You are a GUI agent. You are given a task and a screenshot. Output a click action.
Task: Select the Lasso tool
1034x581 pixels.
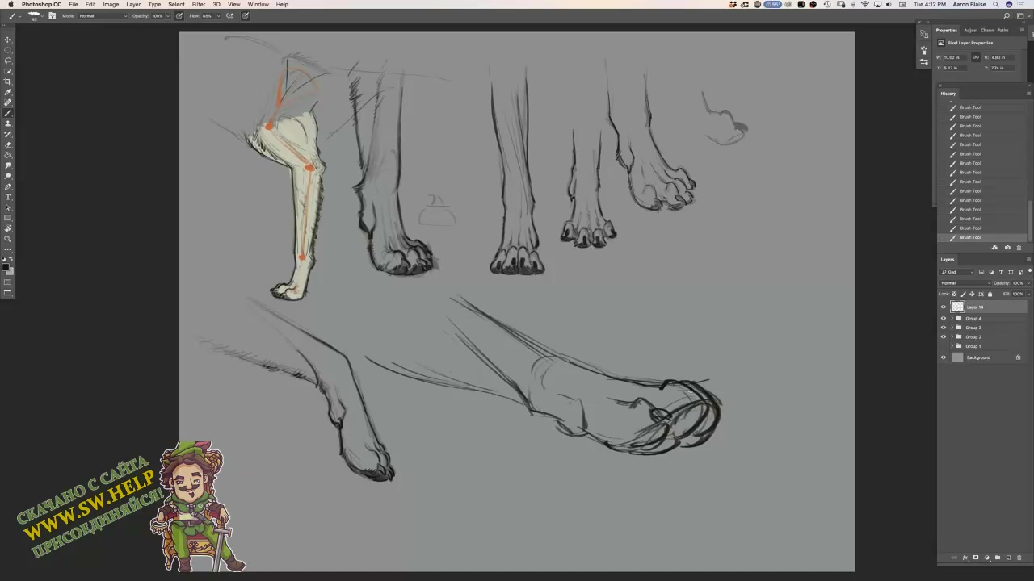[8, 61]
